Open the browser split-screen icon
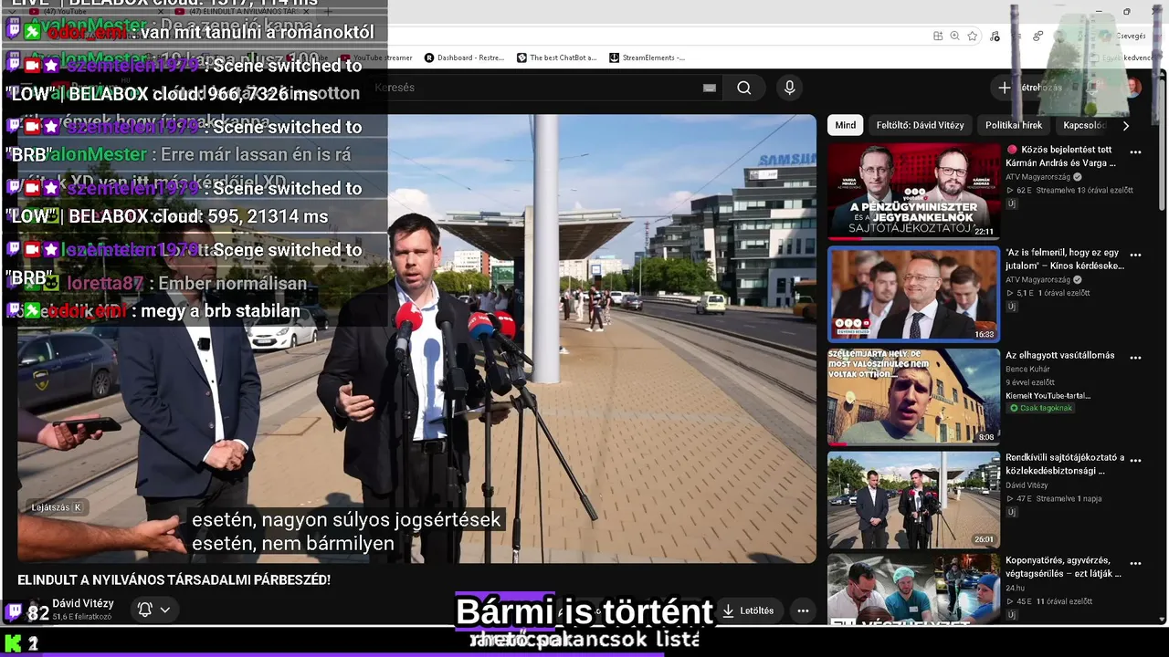Screen dimensions: 1169x657 point(938,36)
